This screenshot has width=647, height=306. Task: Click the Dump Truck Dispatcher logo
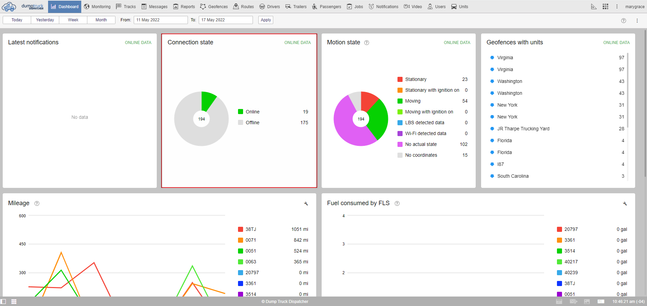pos(23,6)
